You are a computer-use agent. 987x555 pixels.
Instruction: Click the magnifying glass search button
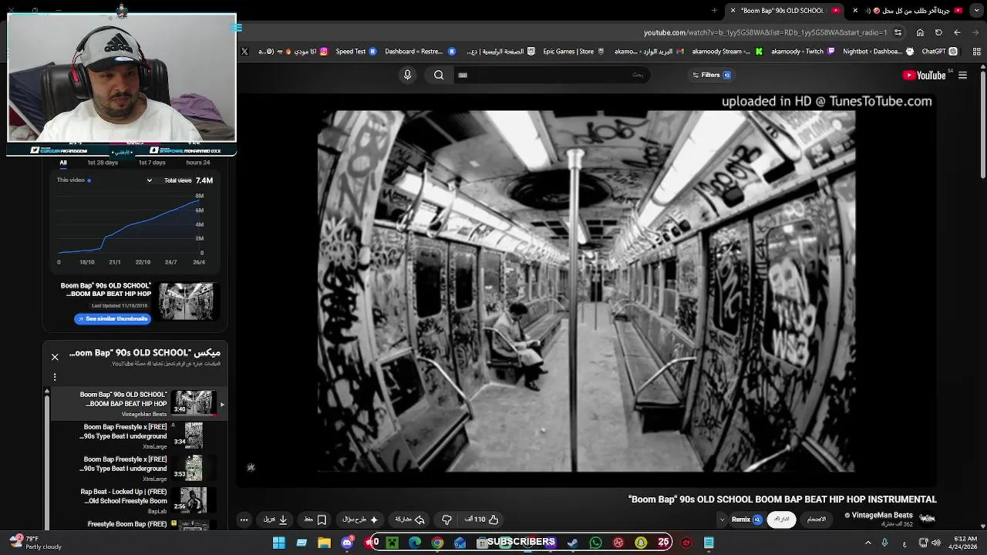click(x=439, y=75)
